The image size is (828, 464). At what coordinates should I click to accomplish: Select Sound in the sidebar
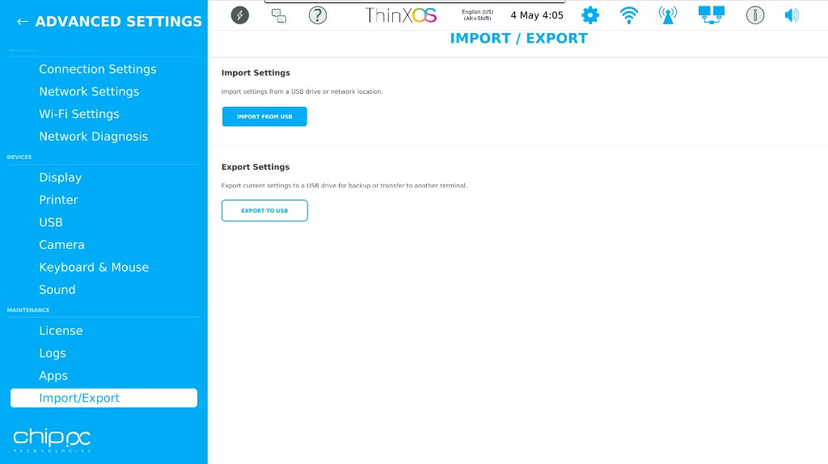pyautogui.click(x=57, y=290)
